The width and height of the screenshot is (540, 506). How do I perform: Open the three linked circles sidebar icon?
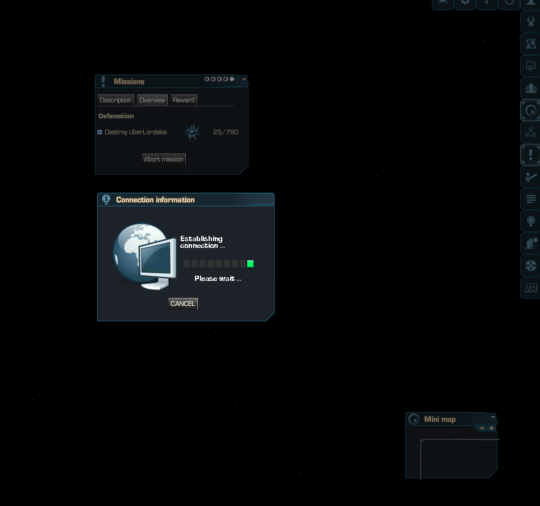[x=531, y=132]
